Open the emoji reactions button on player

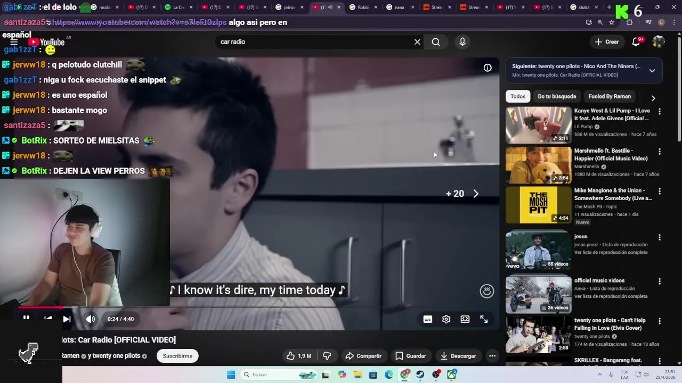tap(486, 291)
